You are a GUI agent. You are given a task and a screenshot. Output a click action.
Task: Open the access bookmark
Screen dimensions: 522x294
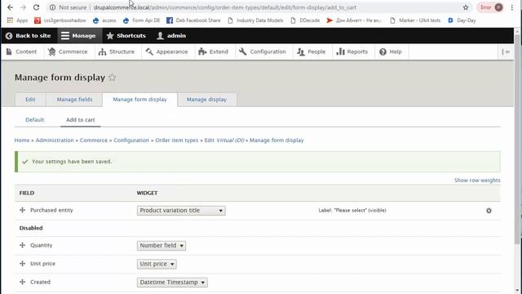tap(104, 20)
